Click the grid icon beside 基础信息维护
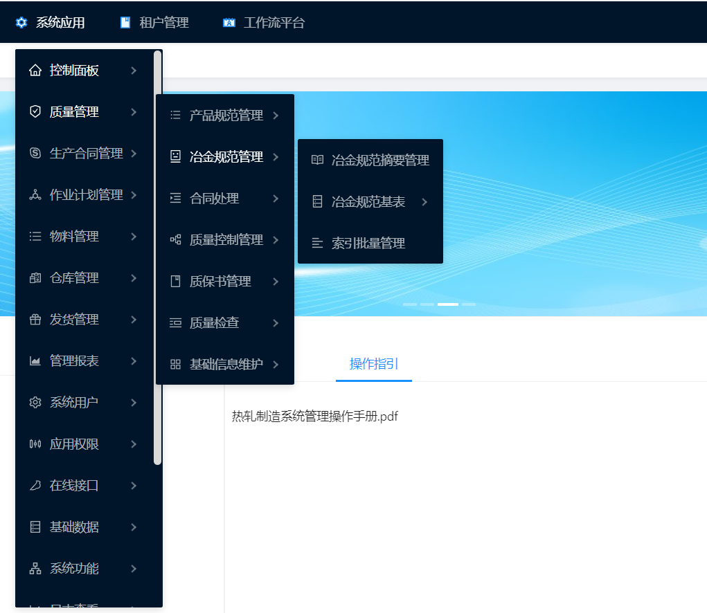This screenshot has width=707, height=613. [176, 365]
